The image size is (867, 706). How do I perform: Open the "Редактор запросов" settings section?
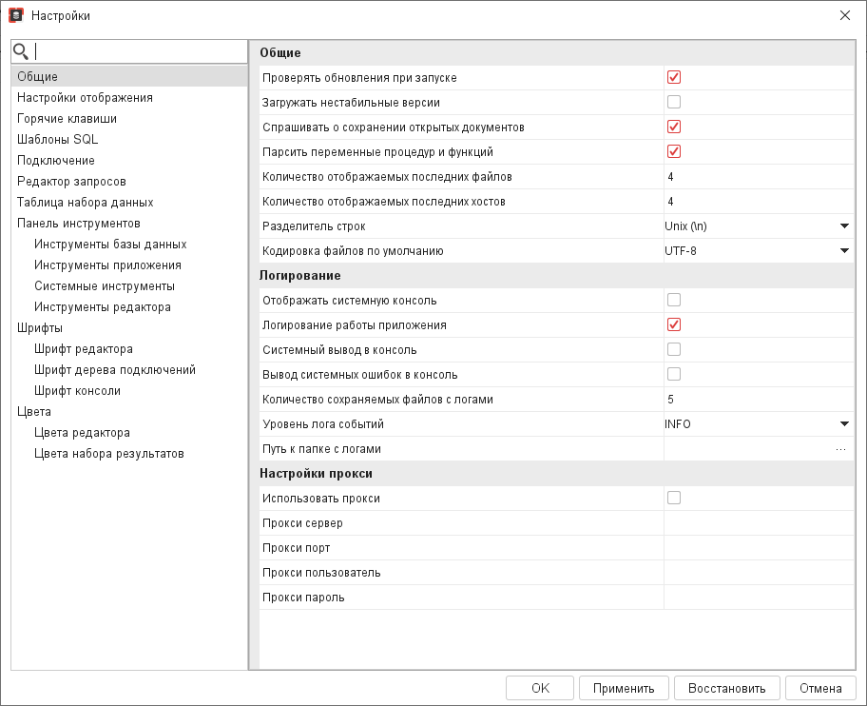coord(71,182)
